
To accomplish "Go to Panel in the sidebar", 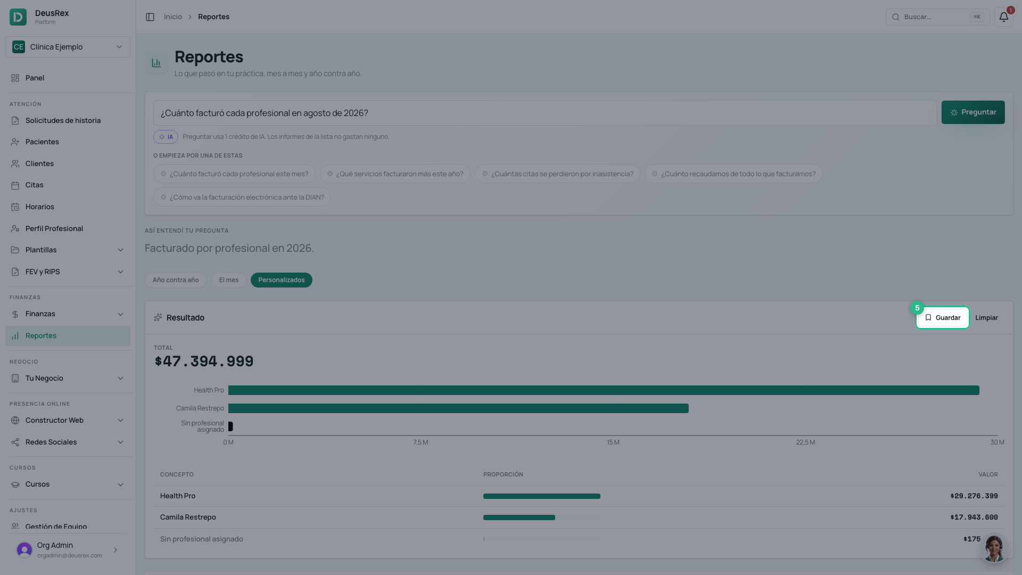I will tap(68, 78).
